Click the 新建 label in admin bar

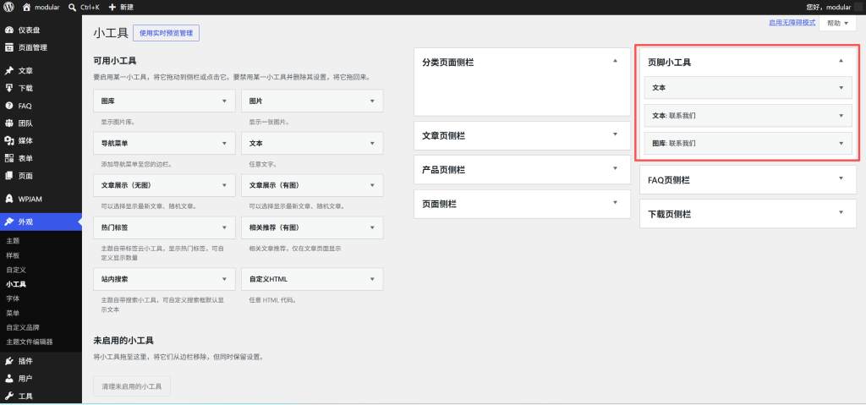coord(127,7)
